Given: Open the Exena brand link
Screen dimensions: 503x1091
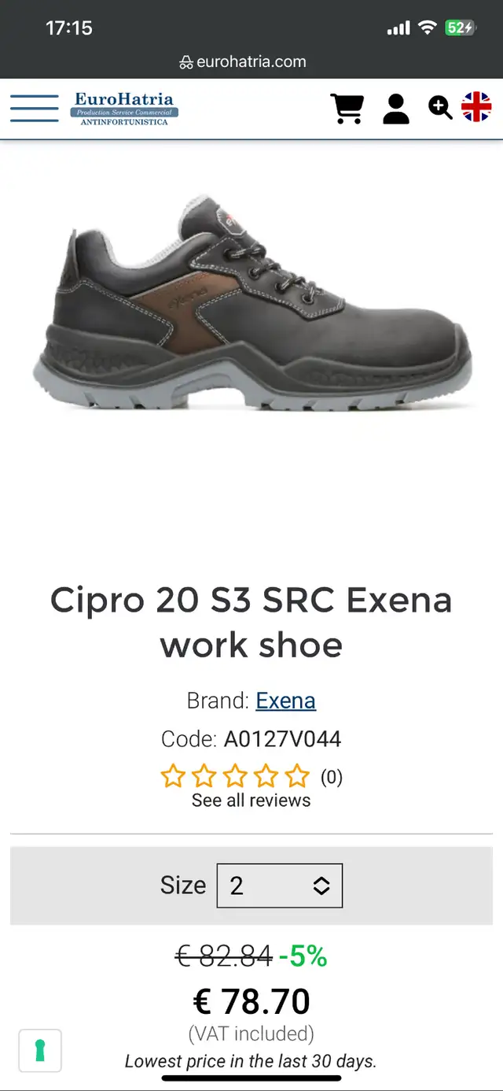Looking at the screenshot, I should 286,701.
